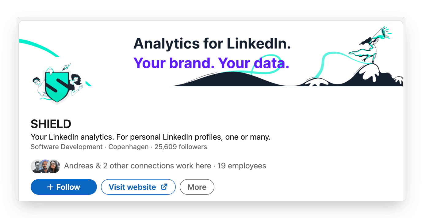Click the SHIELD company logo

[x=57, y=84]
